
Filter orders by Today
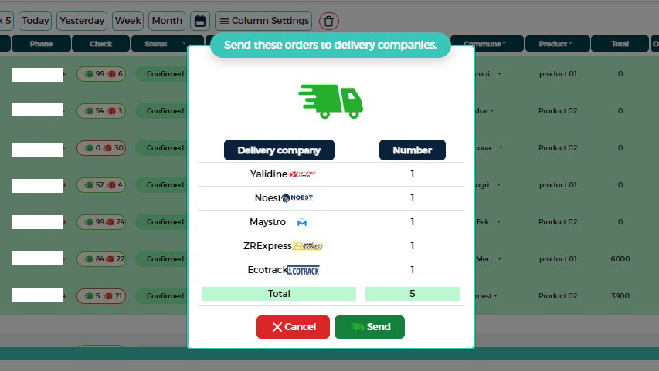tap(35, 21)
